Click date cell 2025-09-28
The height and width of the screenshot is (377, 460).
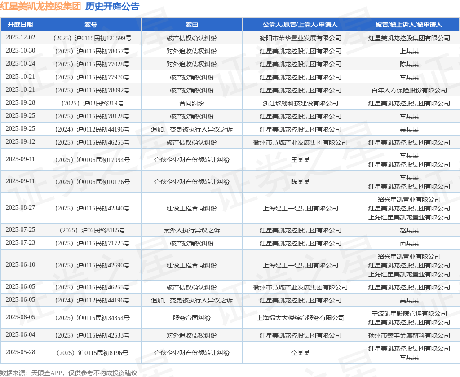pos(20,102)
